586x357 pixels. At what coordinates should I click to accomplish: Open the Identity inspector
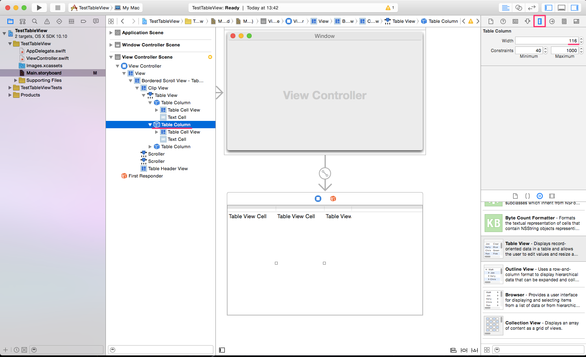pos(515,21)
